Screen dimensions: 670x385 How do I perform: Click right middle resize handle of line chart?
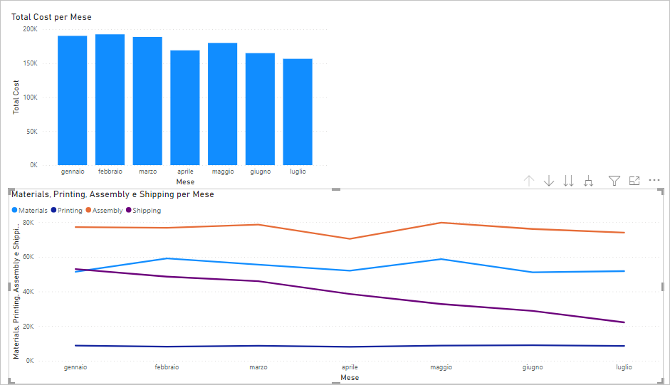[663, 287]
